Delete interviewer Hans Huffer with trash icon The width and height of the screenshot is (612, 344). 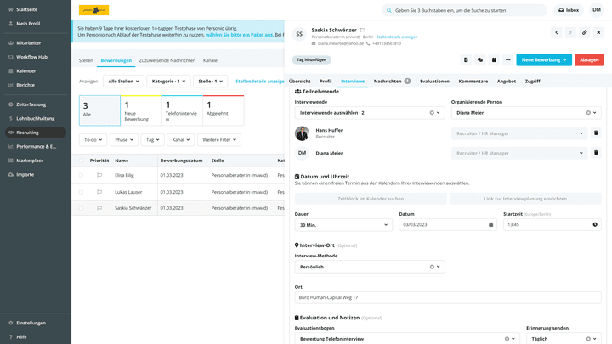click(596, 133)
